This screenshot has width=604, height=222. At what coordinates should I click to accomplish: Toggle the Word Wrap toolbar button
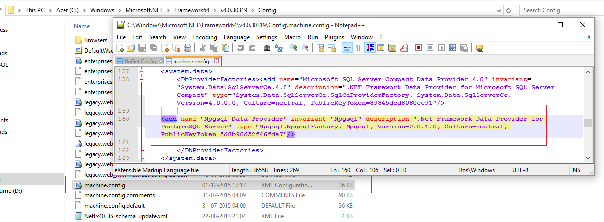click(x=347, y=48)
